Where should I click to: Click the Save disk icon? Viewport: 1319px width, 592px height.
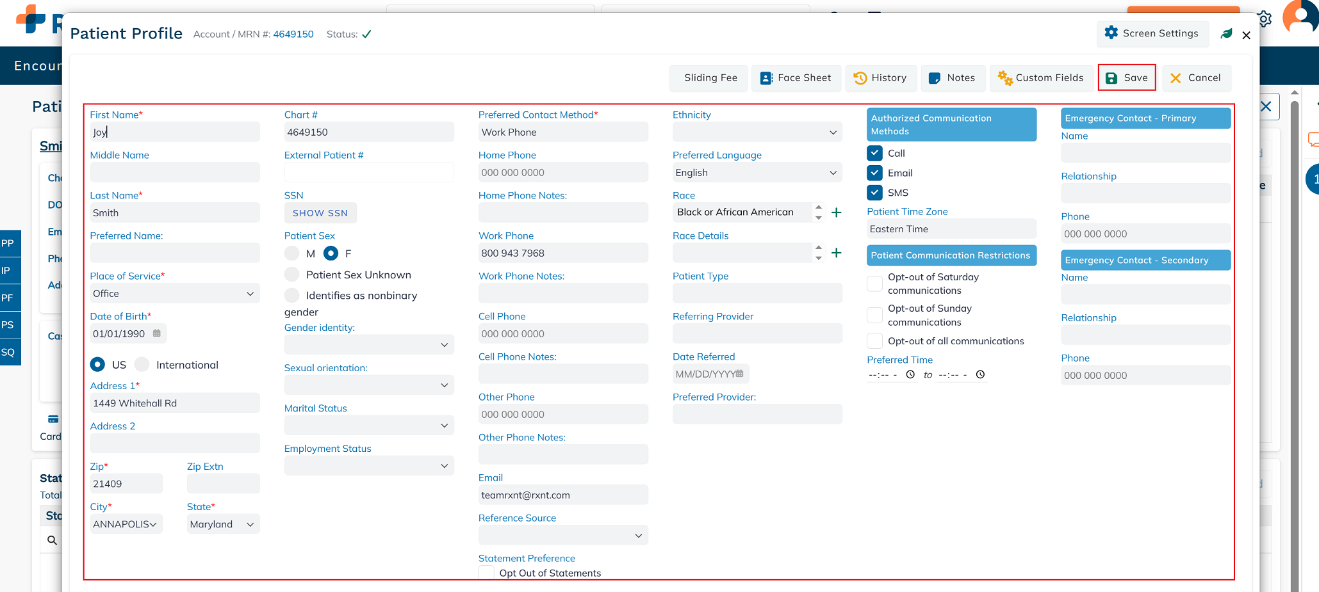click(x=1111, y=78)
